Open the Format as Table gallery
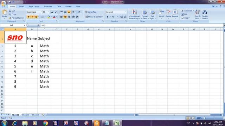This screenshot has width=225, height=126. pos(144,14)
